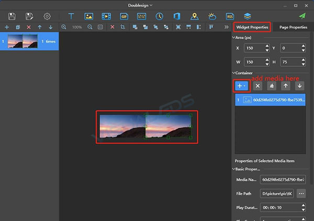Select page 1 thumbnail in the page list
This screenshot has width=314, height=221.
(23, 41)
